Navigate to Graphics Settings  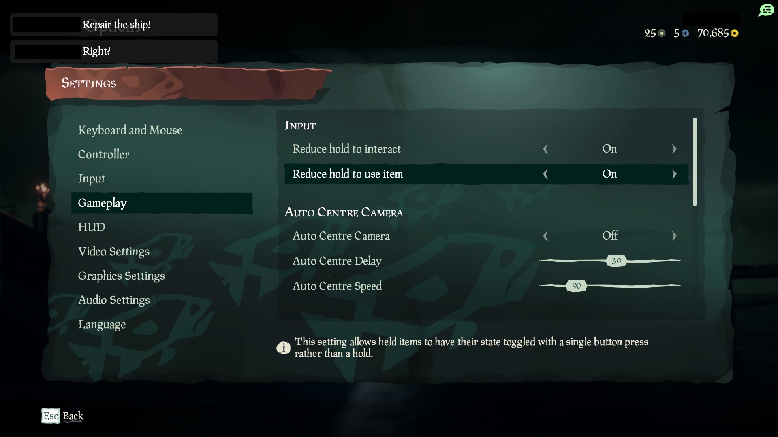[121, 276]
